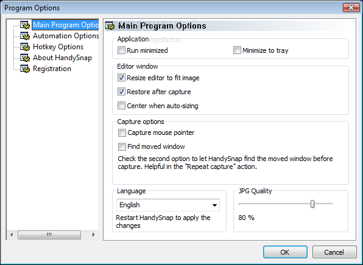Open the Hotkey Options page
Screen dimensions: 363x265
[58, 47]
